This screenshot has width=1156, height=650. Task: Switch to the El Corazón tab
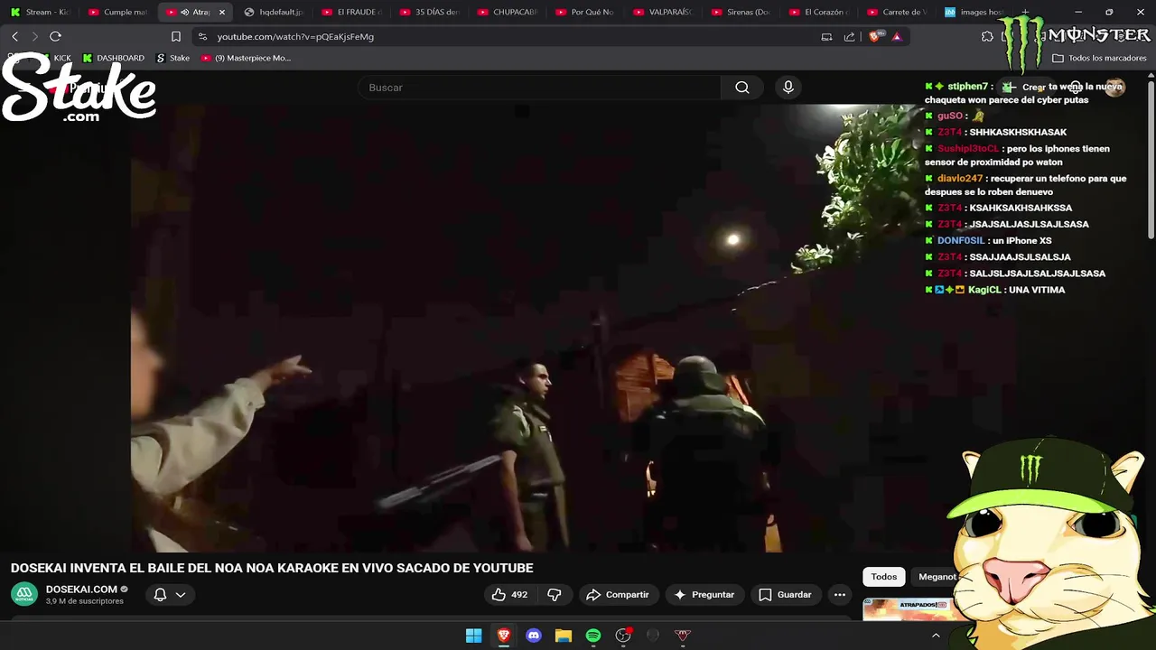point(818,13)
